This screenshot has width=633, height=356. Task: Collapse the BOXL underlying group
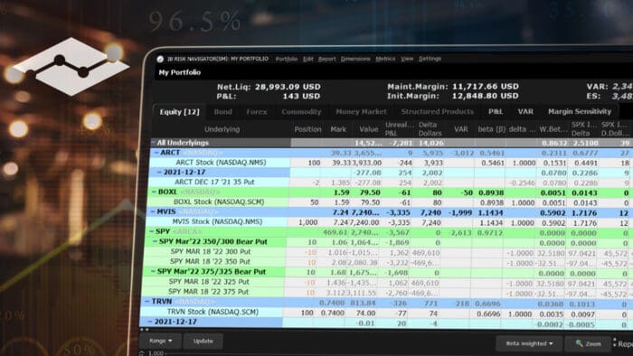(155, 192)
